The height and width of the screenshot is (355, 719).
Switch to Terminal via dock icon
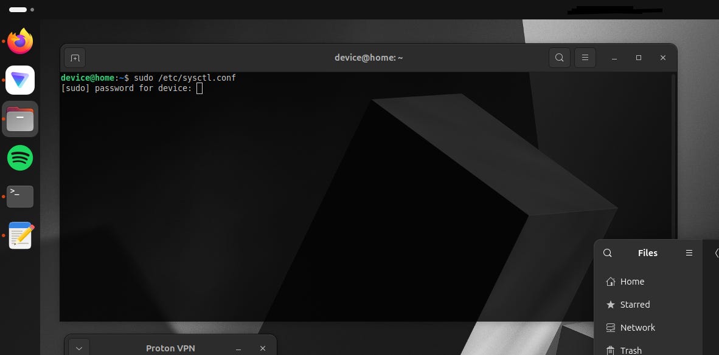coord(20,196)
